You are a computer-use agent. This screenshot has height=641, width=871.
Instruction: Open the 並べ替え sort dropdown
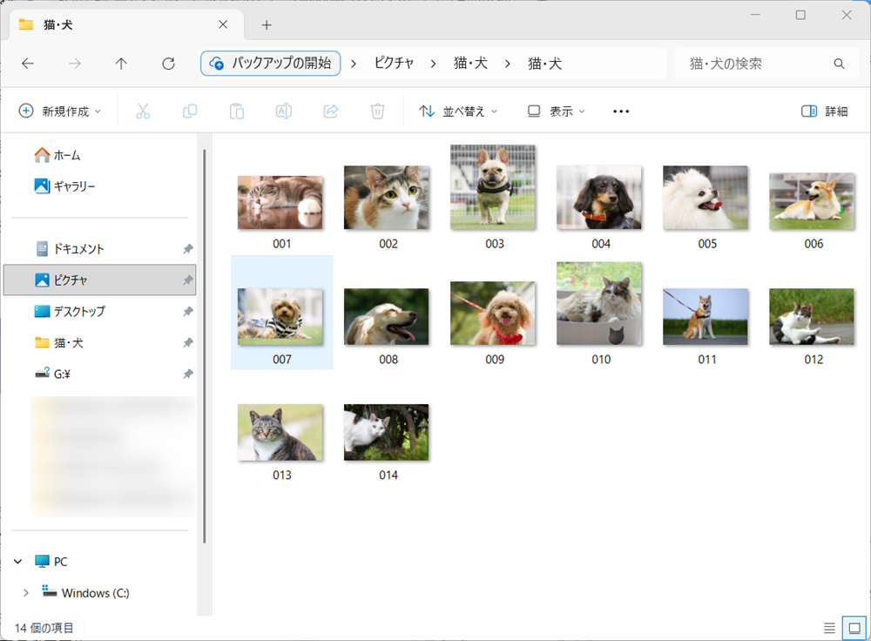458,111
